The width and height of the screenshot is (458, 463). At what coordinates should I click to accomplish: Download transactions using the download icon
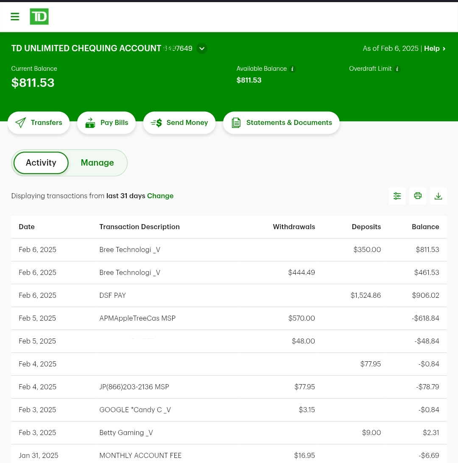pyautogui.click(x=438, y=196)
